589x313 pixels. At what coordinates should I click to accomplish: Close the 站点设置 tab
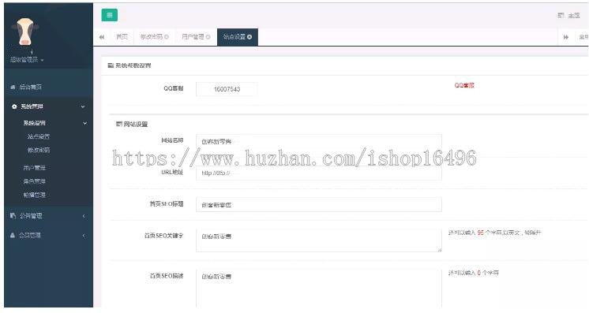249,37
